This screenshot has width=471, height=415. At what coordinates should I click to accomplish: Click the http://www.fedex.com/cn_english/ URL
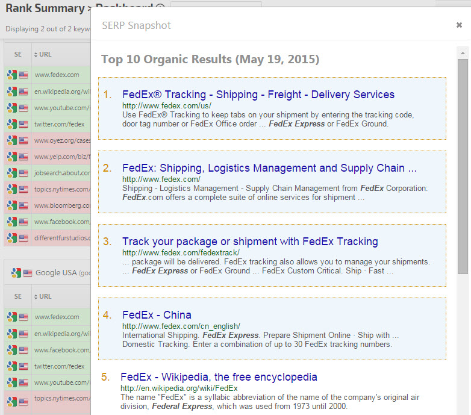181,326
